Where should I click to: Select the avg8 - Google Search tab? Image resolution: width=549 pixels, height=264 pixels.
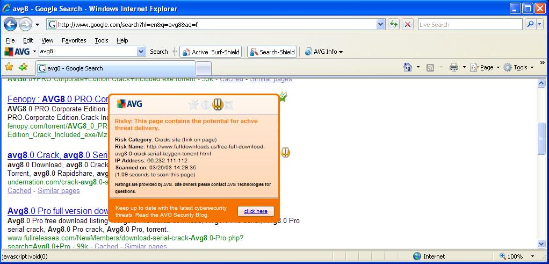click(x=115, y=68)
